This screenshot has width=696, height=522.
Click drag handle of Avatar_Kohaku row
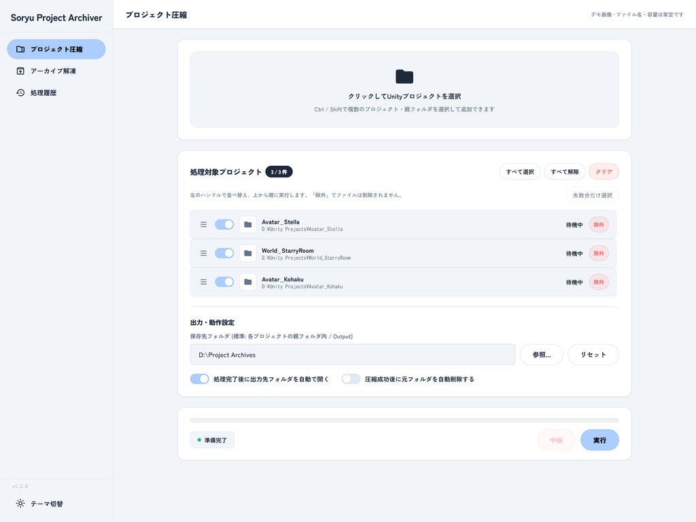click(203, 282)
